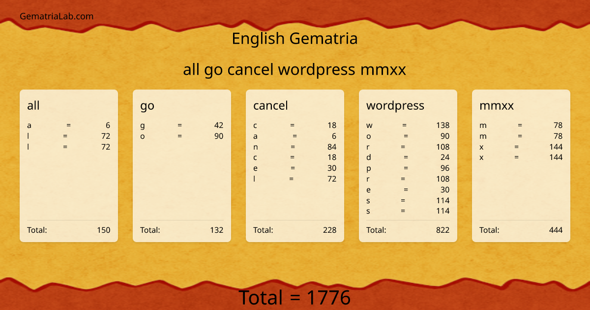
Task: Select letter g value 42
Action: (x=219, y=125)
